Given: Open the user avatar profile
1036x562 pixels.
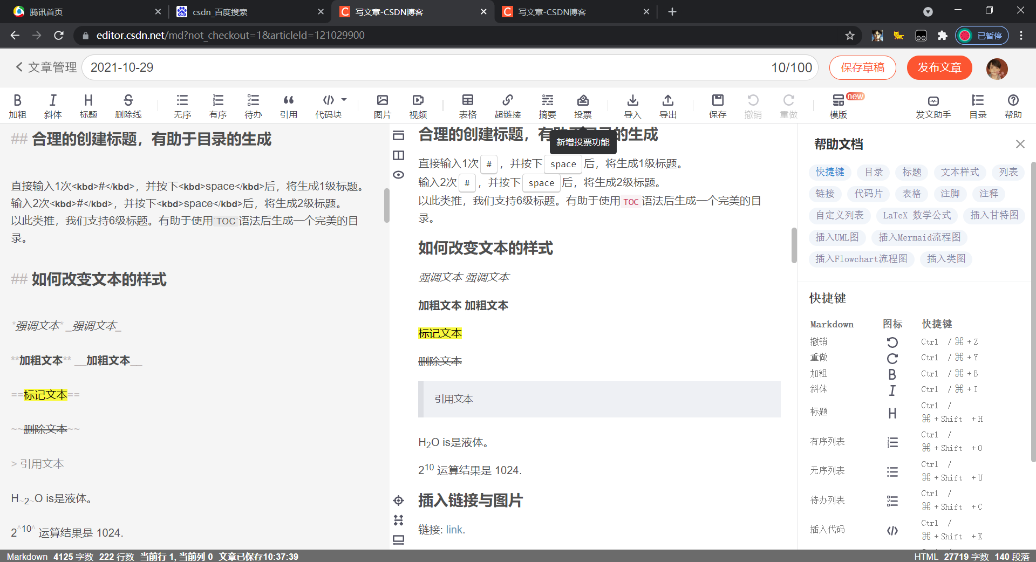Looking at the screenshot, I should 997,68.
